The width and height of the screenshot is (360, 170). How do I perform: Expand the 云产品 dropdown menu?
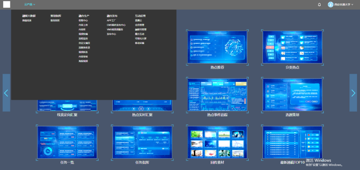[x=30, y=5]
